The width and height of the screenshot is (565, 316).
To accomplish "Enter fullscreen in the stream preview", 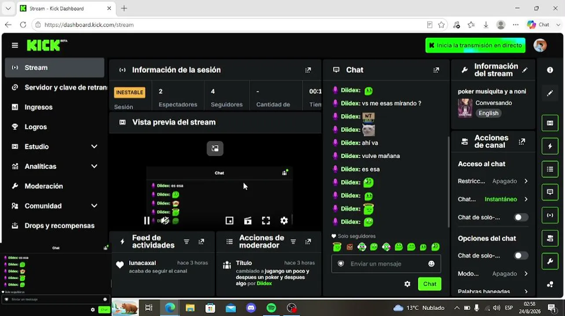I will (x=266, y=221).
